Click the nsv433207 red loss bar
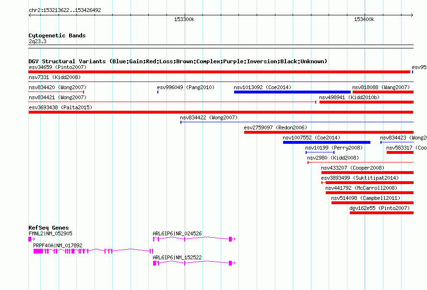 [368, 173]
